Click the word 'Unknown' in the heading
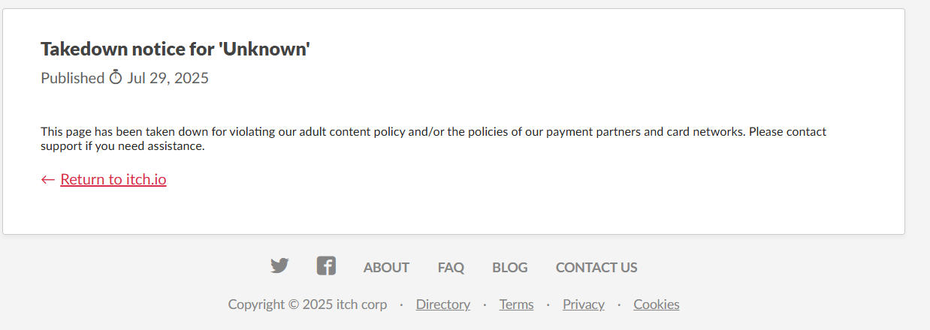 tap(266, 49)
